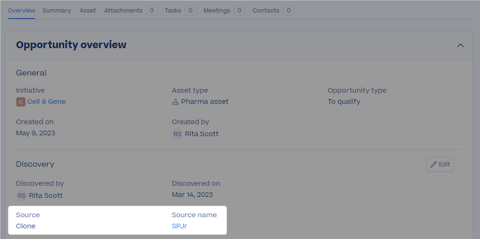Open the Summary tab
This screenshot has height=239, width=480.
click(x=57, y=11)
